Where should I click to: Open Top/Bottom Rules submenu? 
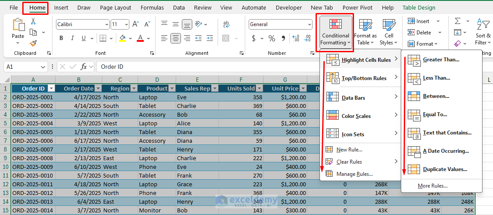click(360, 78)
